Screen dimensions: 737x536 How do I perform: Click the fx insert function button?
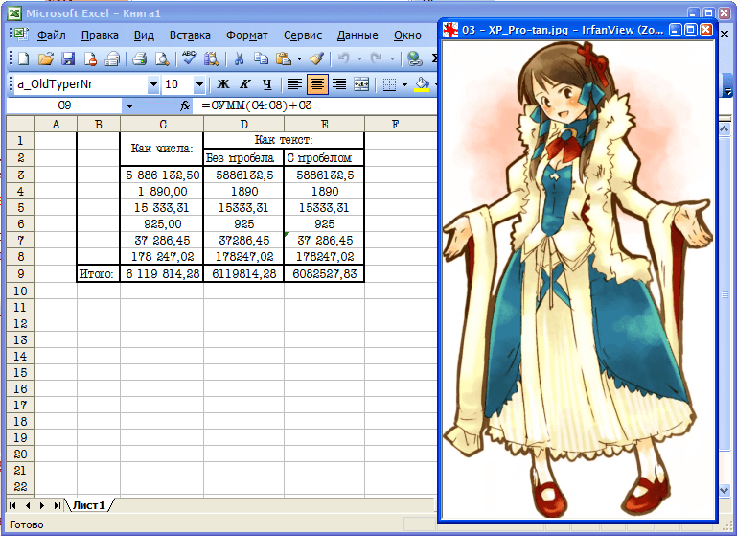coord(185,105)
